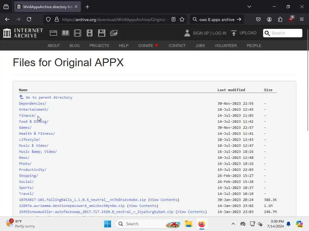309x231 pixels.
Task: Open the Texts book icon
Action: 65,33
